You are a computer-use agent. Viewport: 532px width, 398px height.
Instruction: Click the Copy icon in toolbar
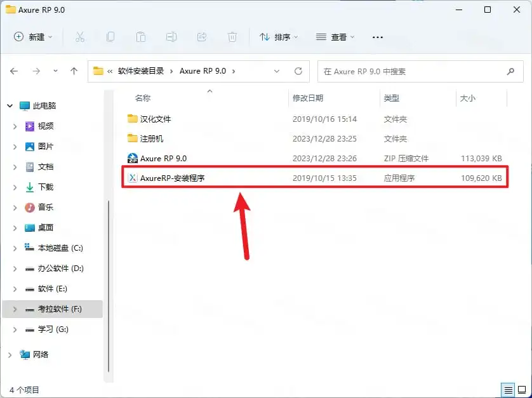coord(110,37)
